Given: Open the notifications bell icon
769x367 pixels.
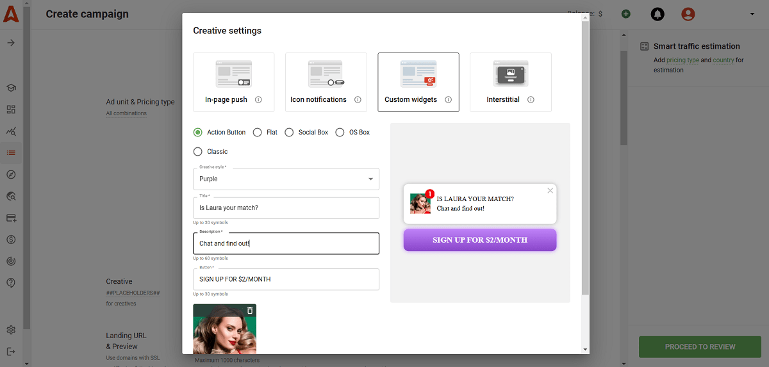Looking at the screenshot, I should click(x=657, y=14).
